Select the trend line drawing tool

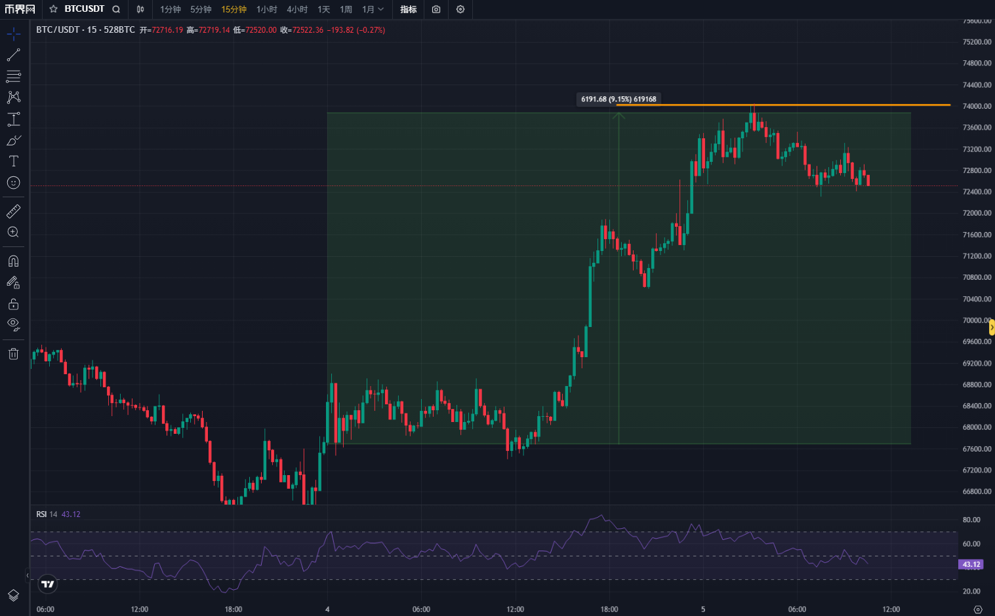click(13, 55)
